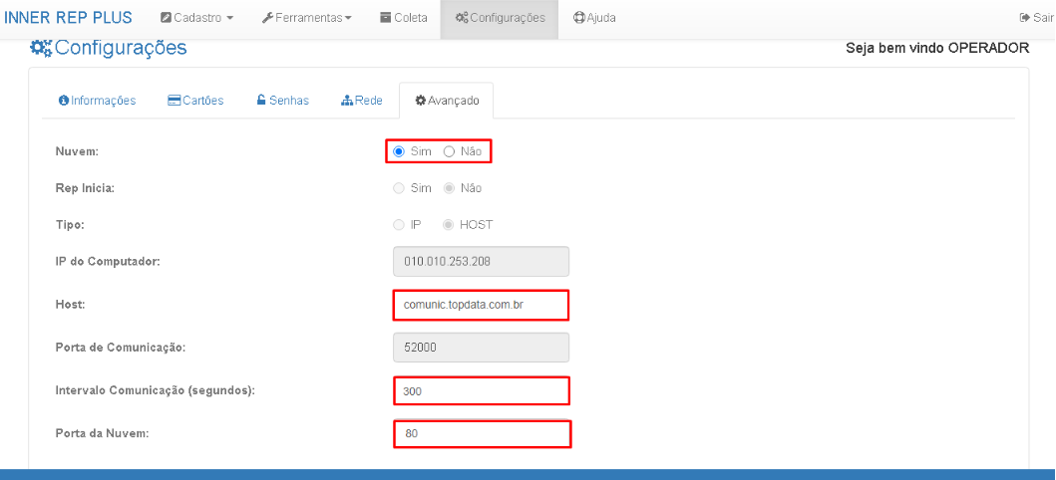This screenshot has height=480, width=1056.
Task: Click the info icon on Informações tab
Action: coord(64,101)
